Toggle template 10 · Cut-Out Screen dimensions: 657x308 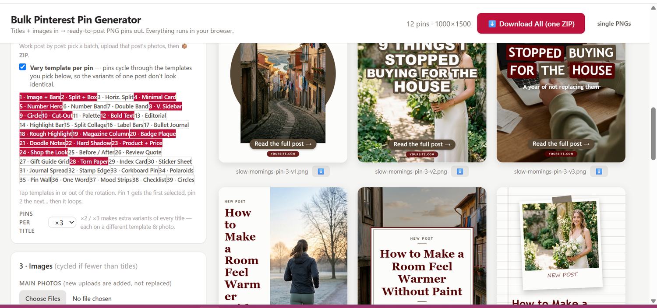pyautogui.click(x=57, y=115)
